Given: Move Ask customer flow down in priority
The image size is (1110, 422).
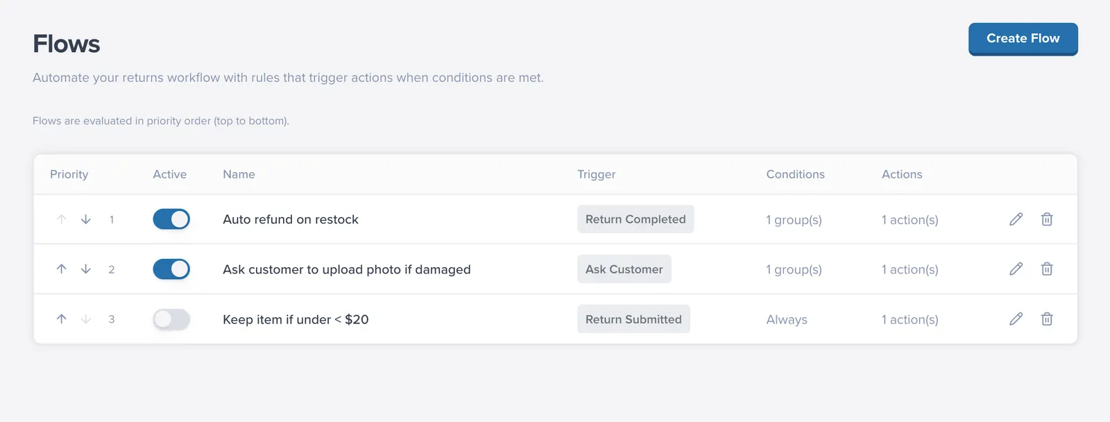Looking at the screenshot, I should 86,269.
